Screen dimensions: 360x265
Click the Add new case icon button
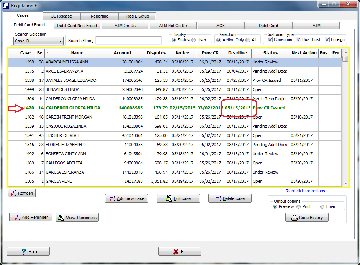[112, 198]
